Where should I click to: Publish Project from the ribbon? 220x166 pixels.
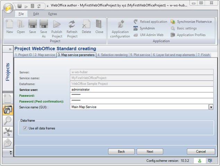coord(57,29)
